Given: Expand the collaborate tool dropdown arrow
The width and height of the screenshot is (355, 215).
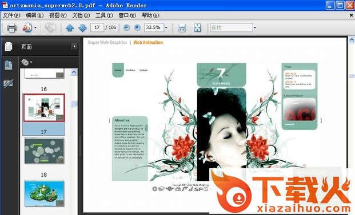Looking at the screenshot, I should (x=35, y=28).
